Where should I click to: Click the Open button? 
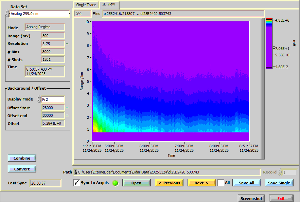coord(136,183)
